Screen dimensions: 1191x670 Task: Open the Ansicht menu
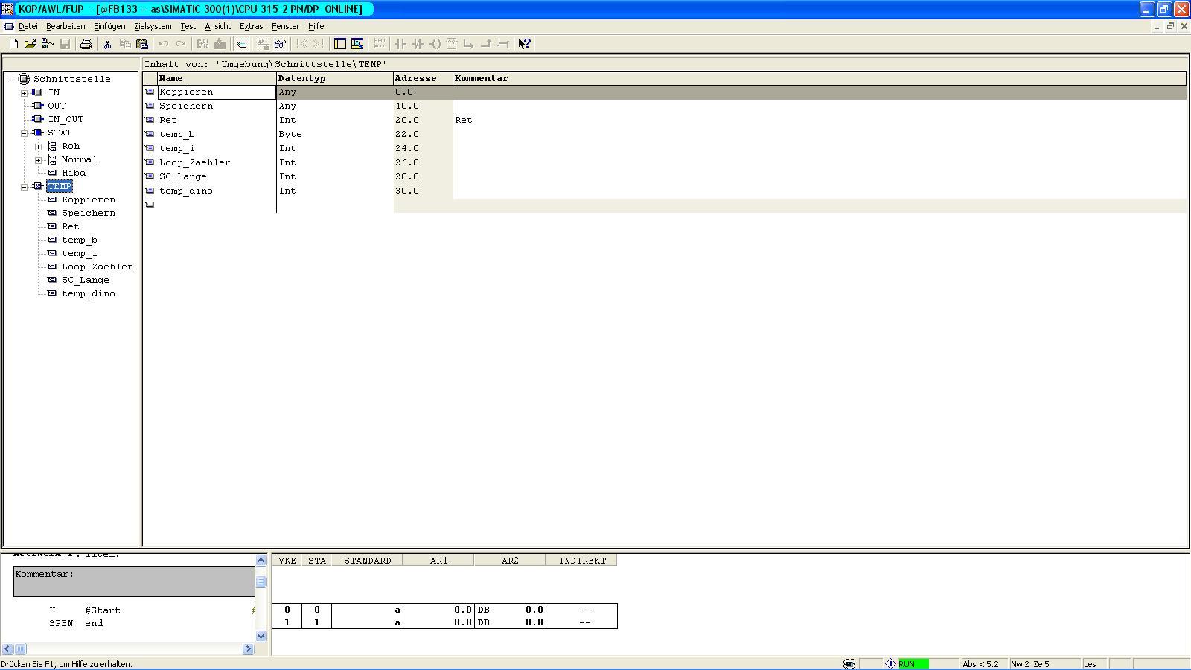click(x=217, y=26)
